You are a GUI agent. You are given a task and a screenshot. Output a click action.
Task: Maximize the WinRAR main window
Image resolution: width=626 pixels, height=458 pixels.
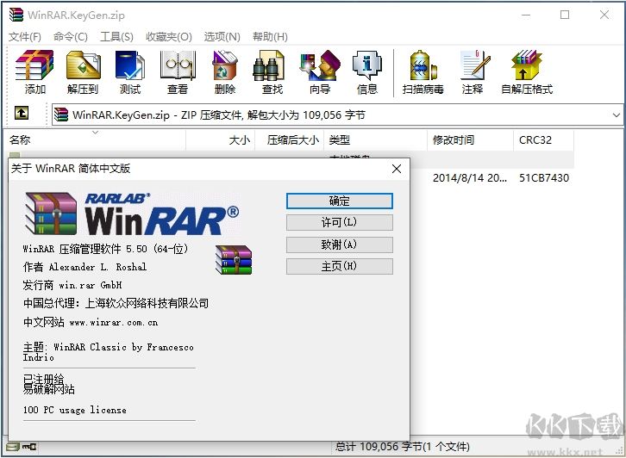pos(565,15)
